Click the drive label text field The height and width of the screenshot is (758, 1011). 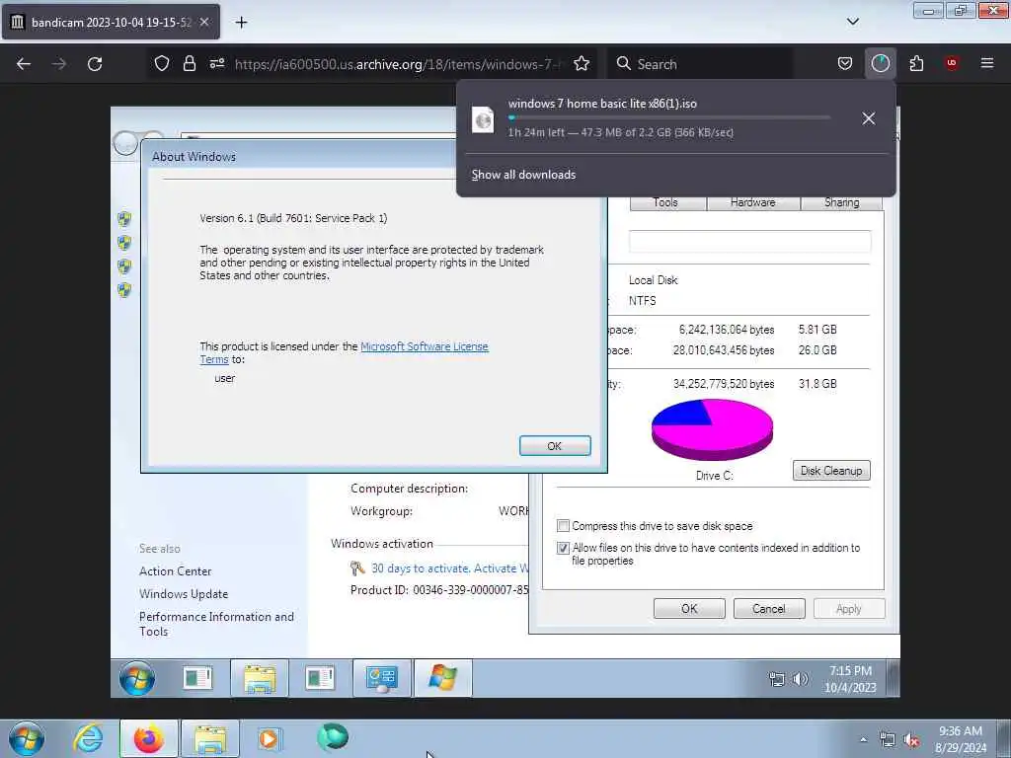pyautogui.click(x=750, y=242)
